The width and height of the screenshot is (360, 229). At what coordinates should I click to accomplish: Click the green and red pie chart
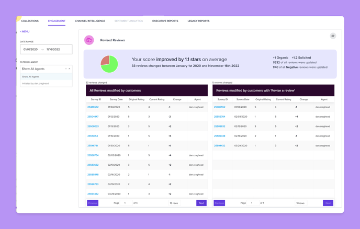point(109,64)
